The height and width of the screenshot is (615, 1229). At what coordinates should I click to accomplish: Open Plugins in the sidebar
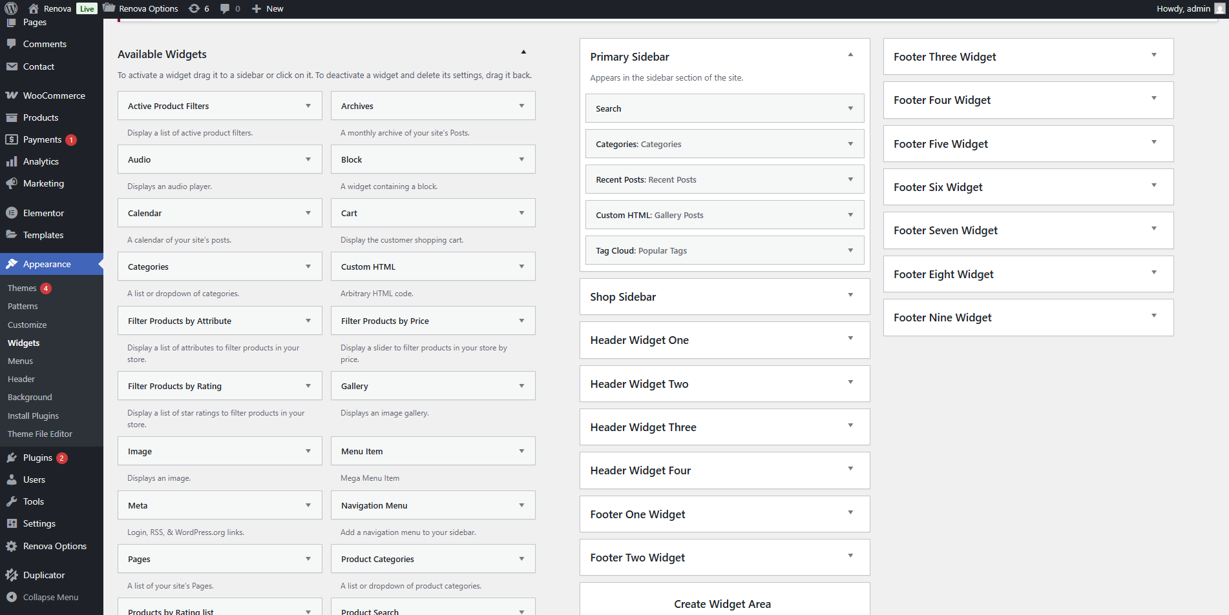pos(37,458)
